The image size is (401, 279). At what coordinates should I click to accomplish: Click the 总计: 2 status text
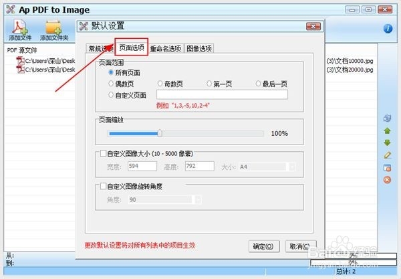[x=346, y=272]
